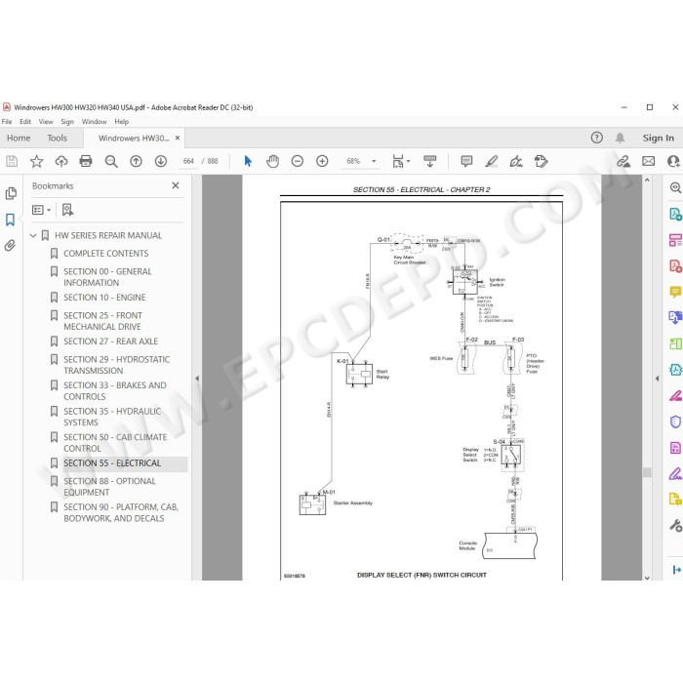Screen dimensions: 683x683
Task: Toggle the Bookmarks side panel icon
Action: coord(10,220)
